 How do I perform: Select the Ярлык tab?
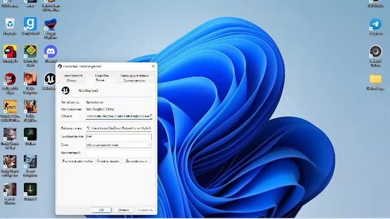pyautogui.click(x=100, y=80)
